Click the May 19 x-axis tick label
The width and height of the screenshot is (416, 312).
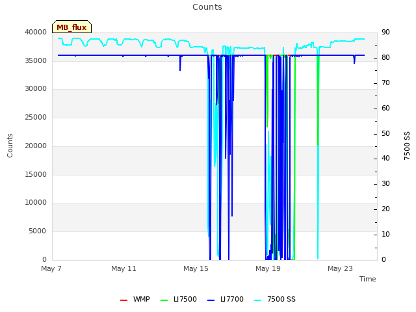click(268, 268)
